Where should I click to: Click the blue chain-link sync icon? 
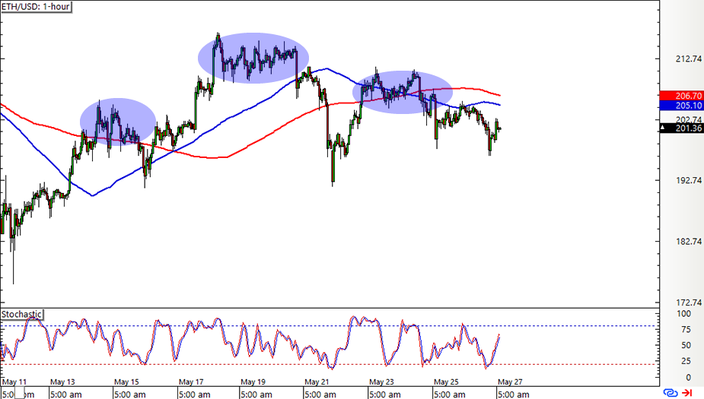[x=671, y=393]
